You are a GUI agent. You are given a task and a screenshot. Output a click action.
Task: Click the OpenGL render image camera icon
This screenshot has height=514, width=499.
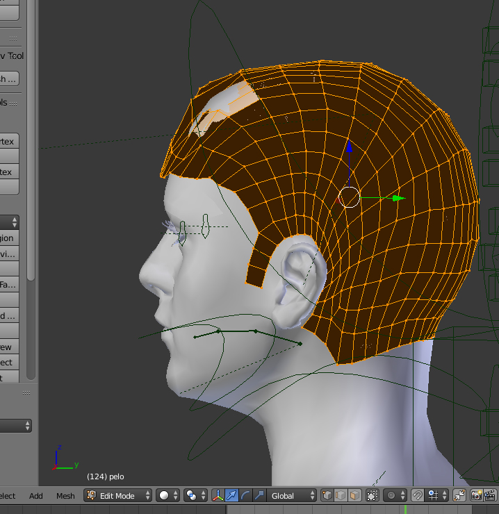pyautogui.click(x=476, y=495)
